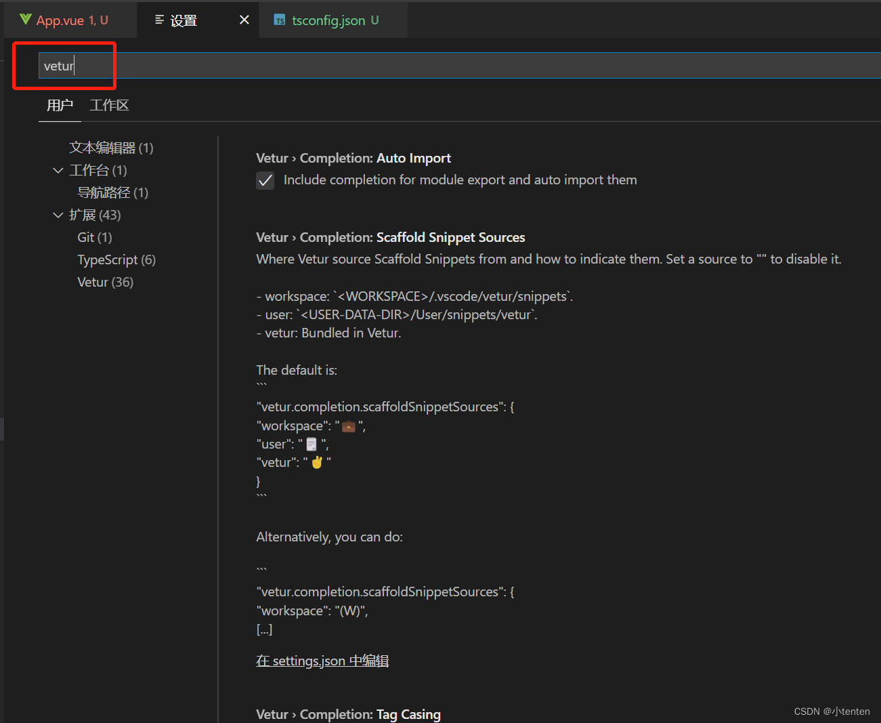The height and width of the screenshot is (723, 881).
Task: Click the '- vetur: Bundled in Vetur.' line
Action: click(328, 333)
